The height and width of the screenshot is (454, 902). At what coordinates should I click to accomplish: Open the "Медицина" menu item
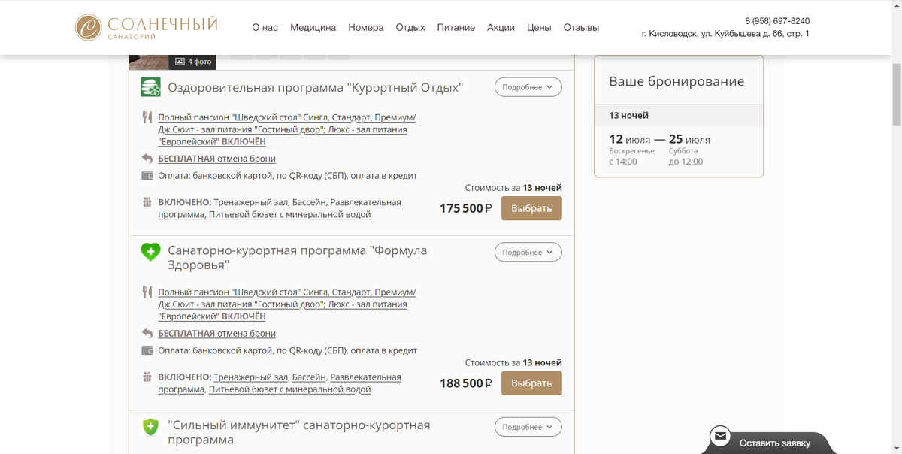(x=313, y=28)
